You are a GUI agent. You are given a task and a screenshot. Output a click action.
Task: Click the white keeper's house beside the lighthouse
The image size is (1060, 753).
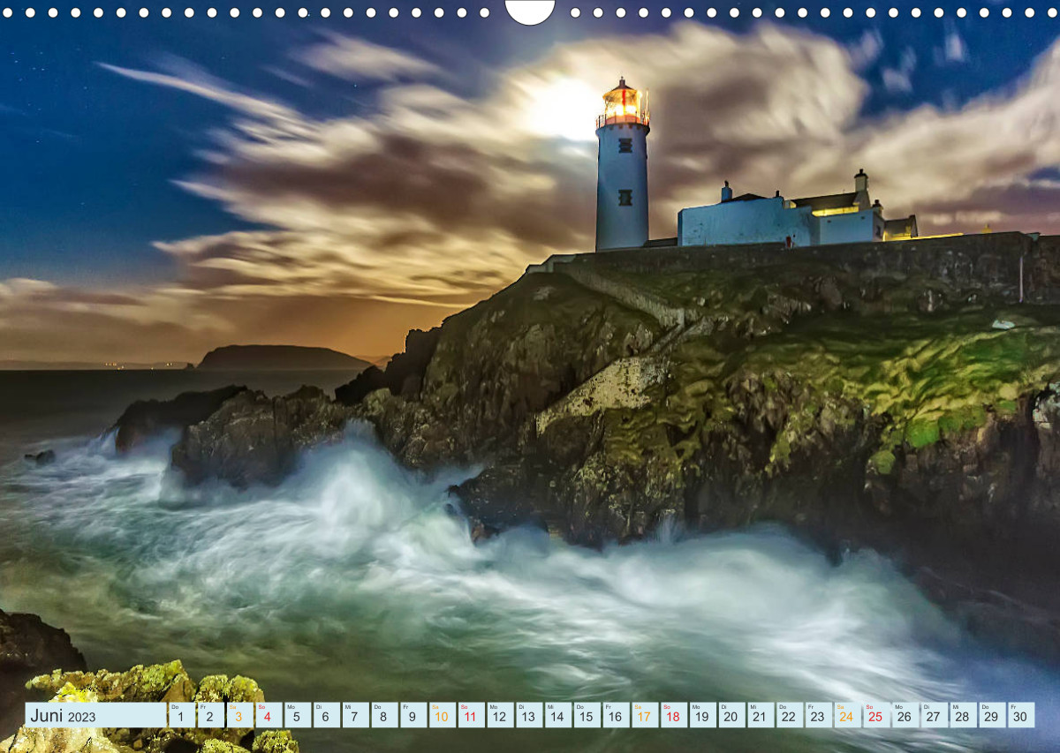pyautogui.click(x=777, y=219)
